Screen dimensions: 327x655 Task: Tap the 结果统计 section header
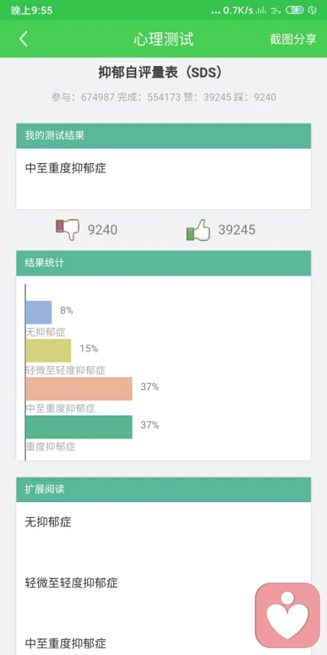click(x=163, y=263)
